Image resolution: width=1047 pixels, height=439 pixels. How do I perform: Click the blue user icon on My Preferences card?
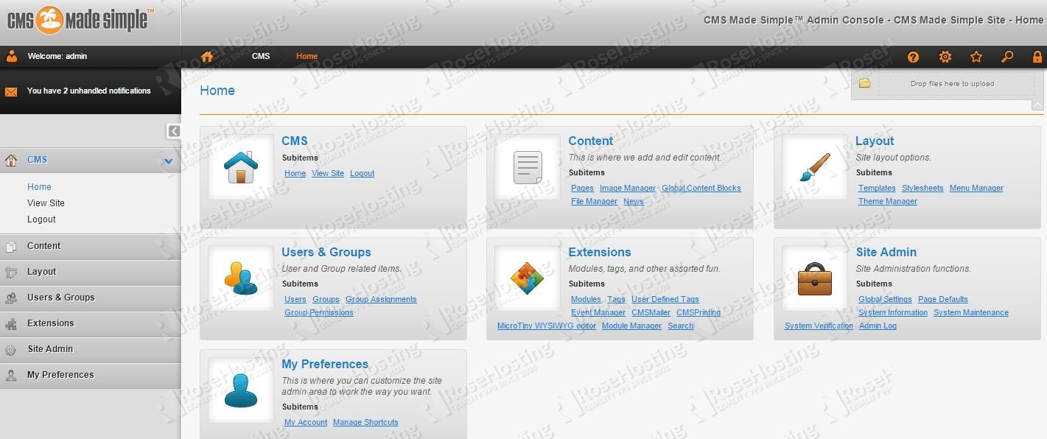point(240,390)
